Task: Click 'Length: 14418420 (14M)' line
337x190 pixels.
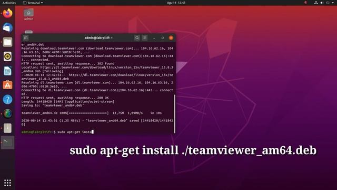Action: tap(68, 101)
